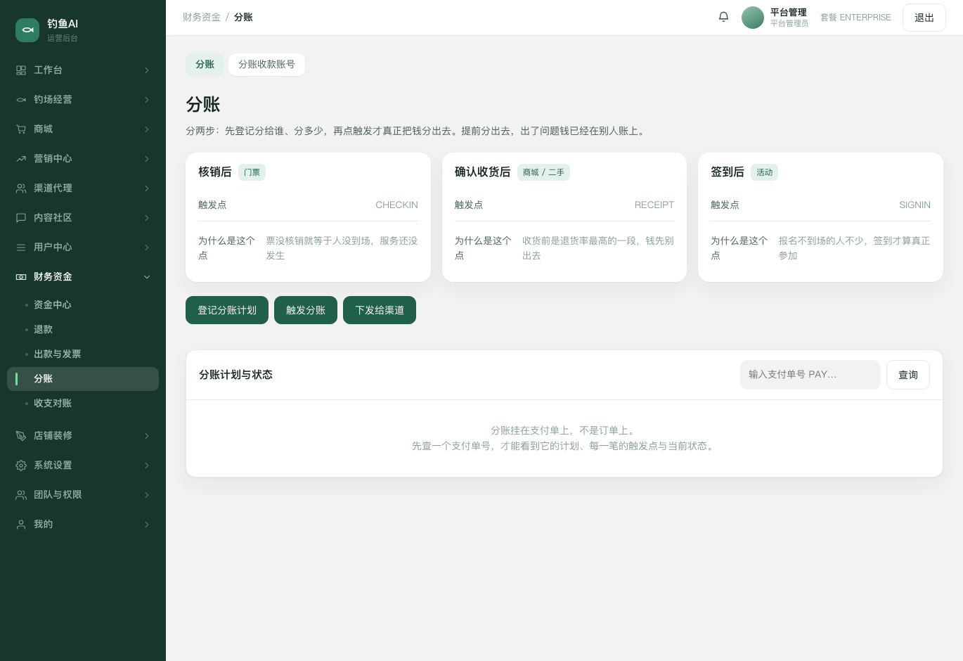Click the 财务资金 banknote icon

coord(21,277)
